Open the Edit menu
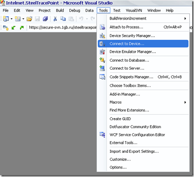Screen dimensions: 194x177 point(17,10)
